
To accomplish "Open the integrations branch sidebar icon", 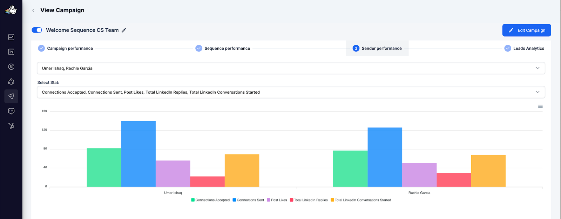I will [11, 126].
